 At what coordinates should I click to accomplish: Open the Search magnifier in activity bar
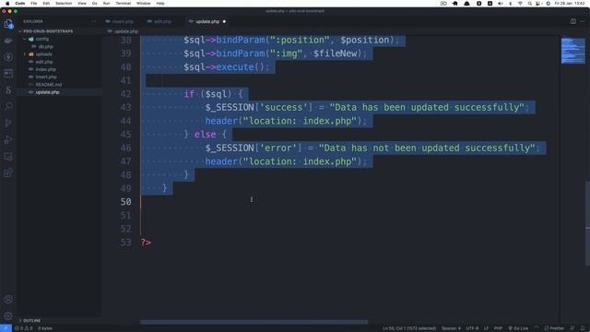(8, 106)
